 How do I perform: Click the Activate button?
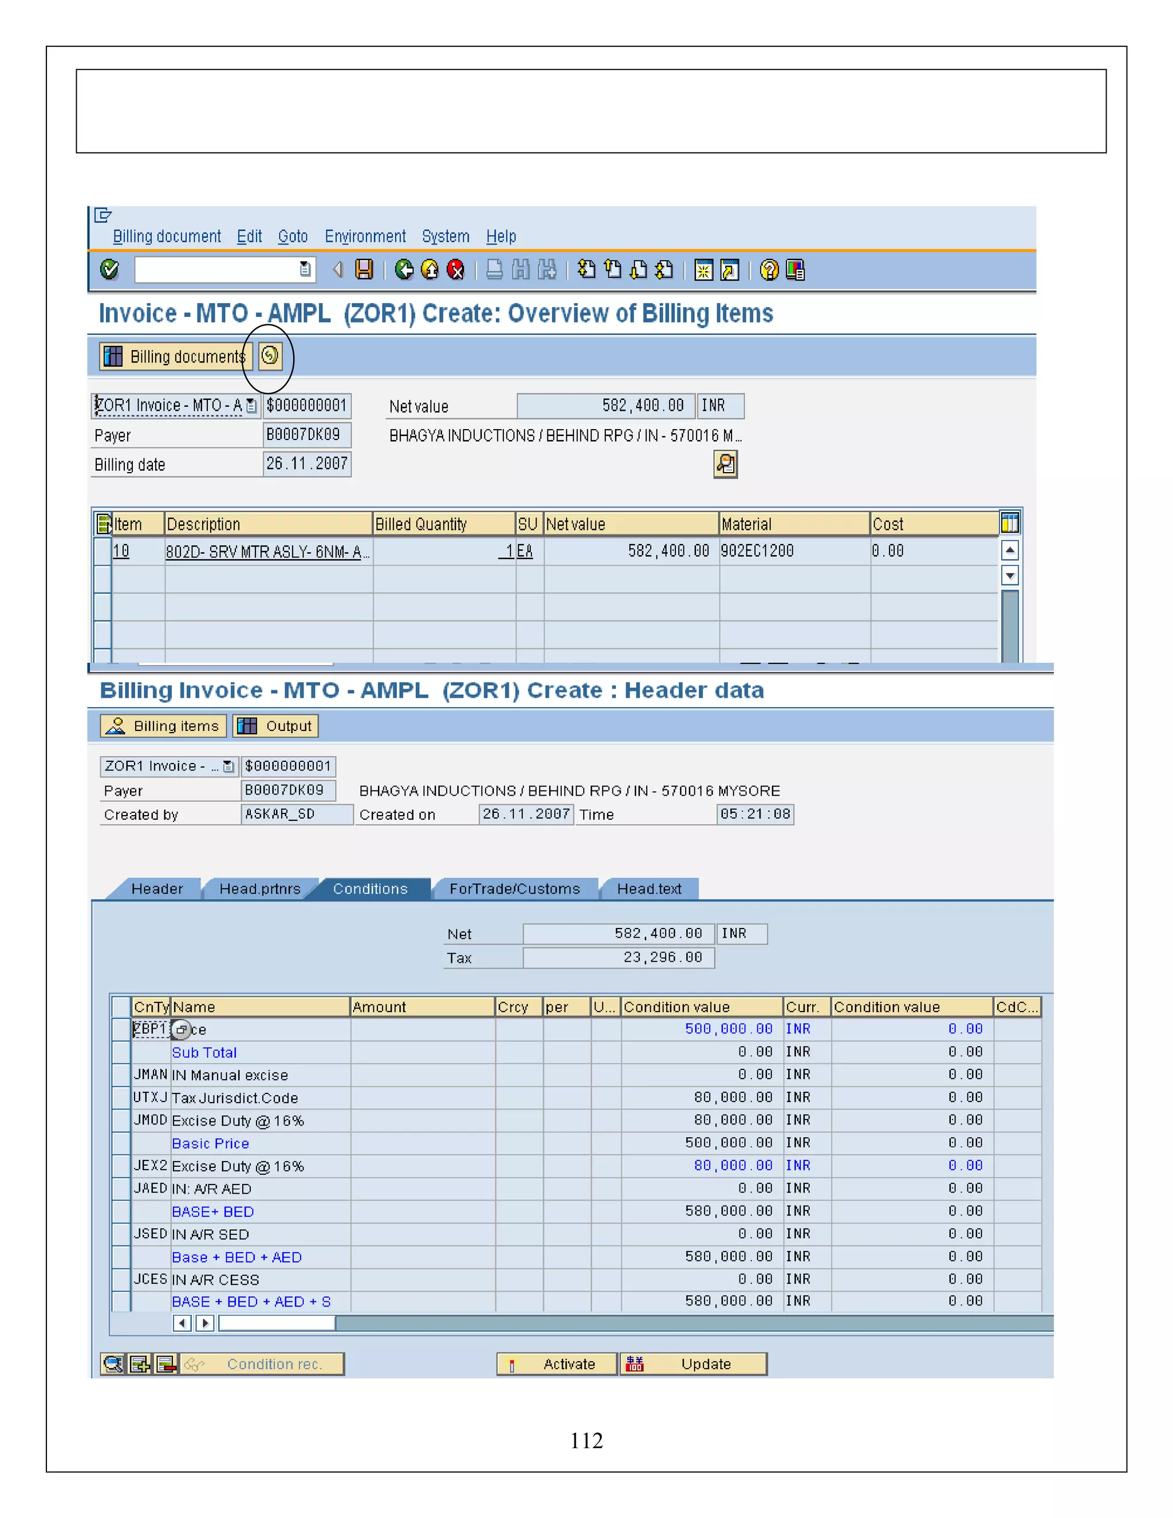tap(557, 1364)
